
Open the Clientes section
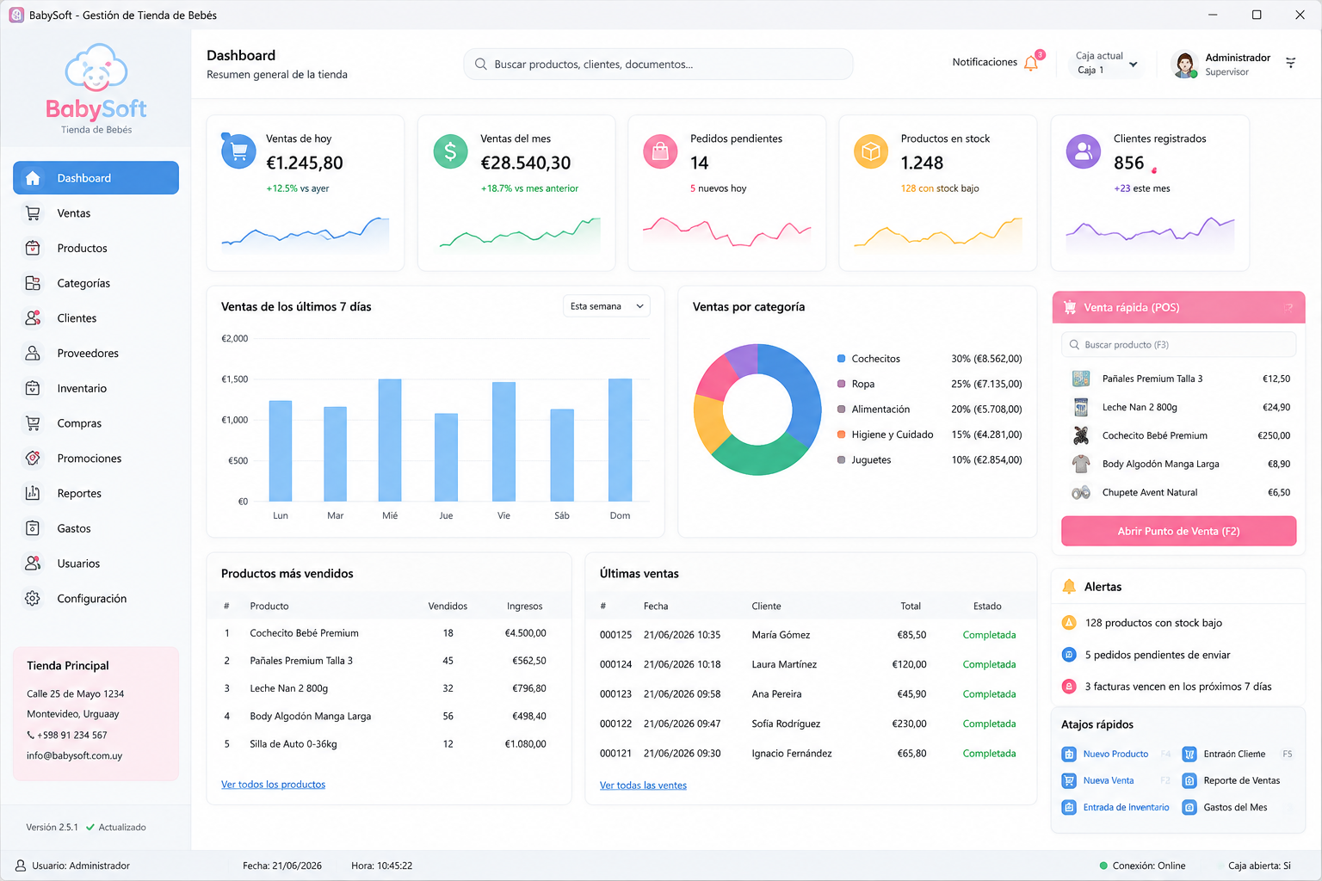[x=96, y=318]
